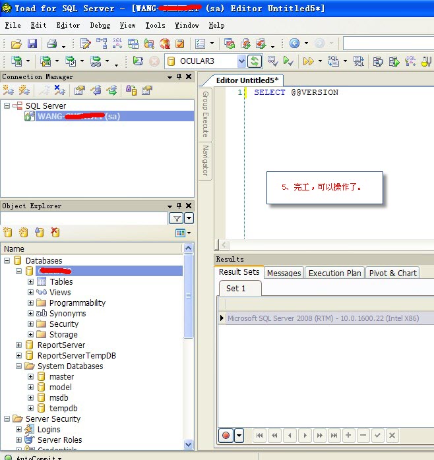Click the Save disk icon in toolbar

[32, 43]
